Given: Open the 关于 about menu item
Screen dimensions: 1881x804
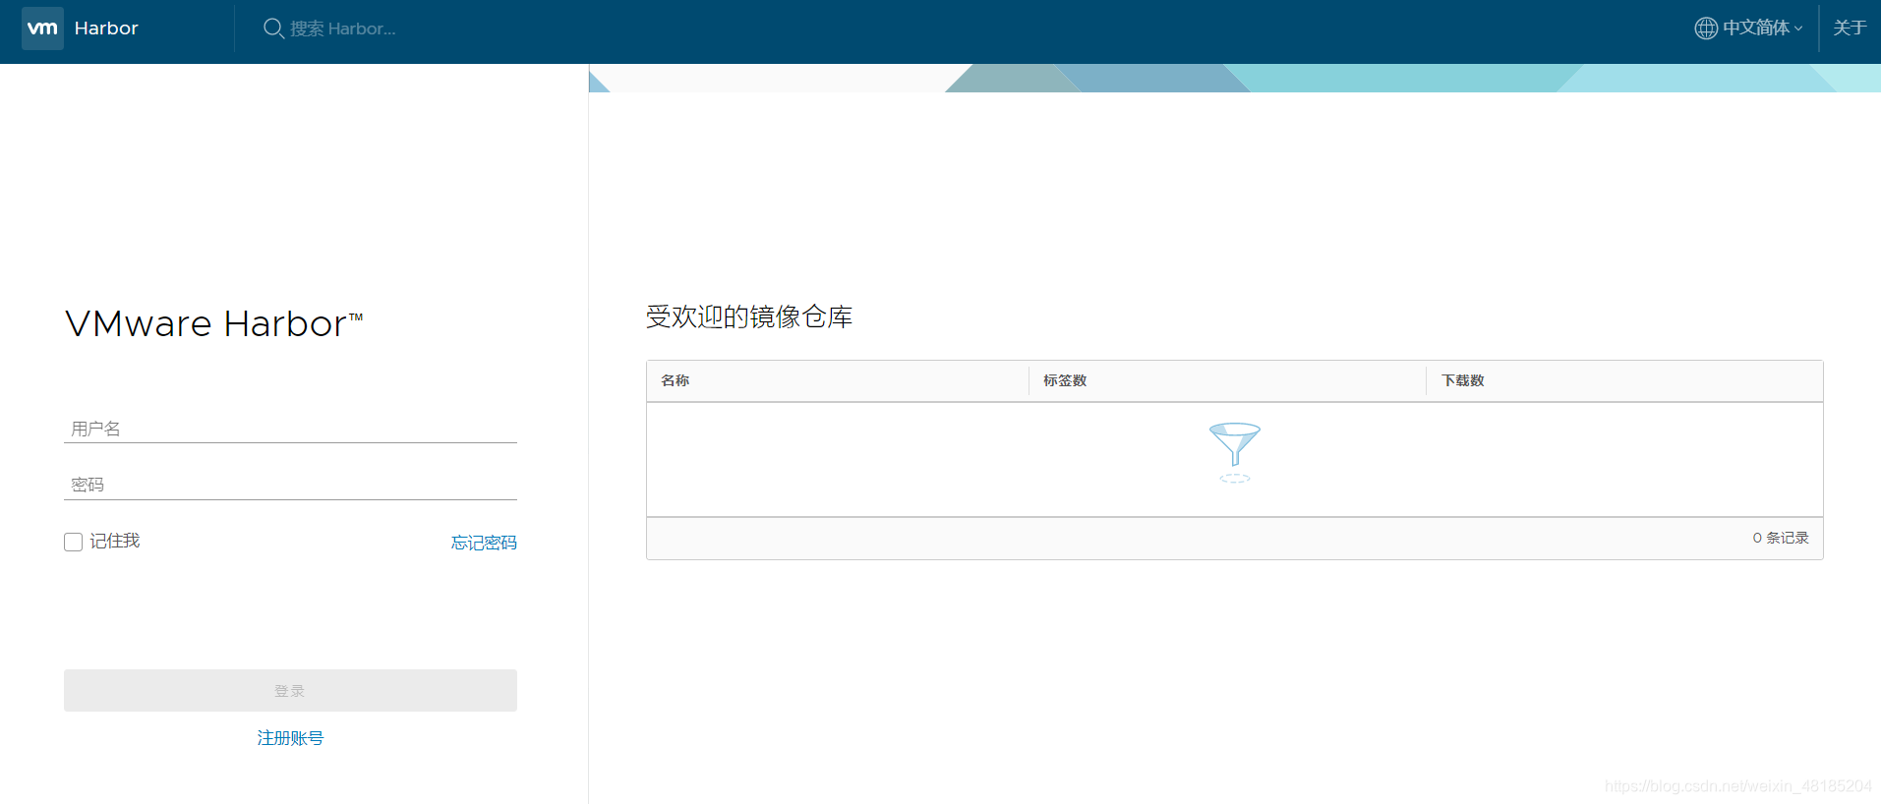Looking at the screenshot, I should (x=1850, y=29).
